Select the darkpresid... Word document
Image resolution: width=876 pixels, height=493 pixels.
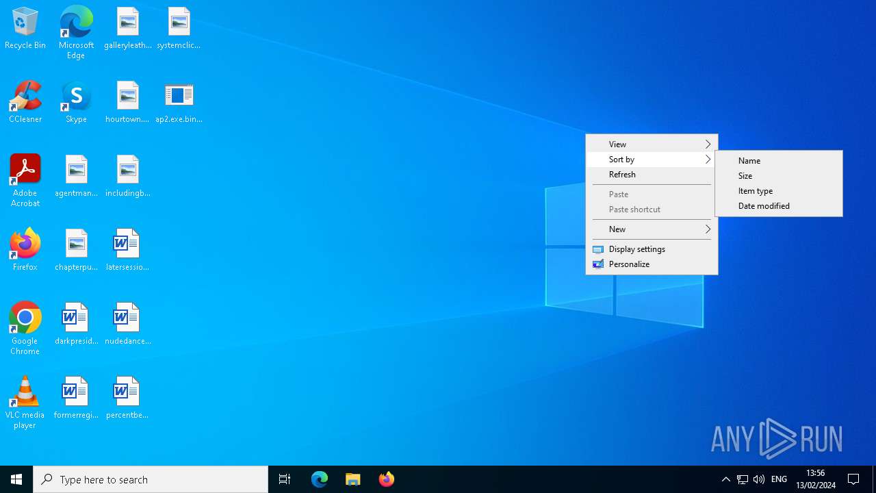tap(76, 324)
